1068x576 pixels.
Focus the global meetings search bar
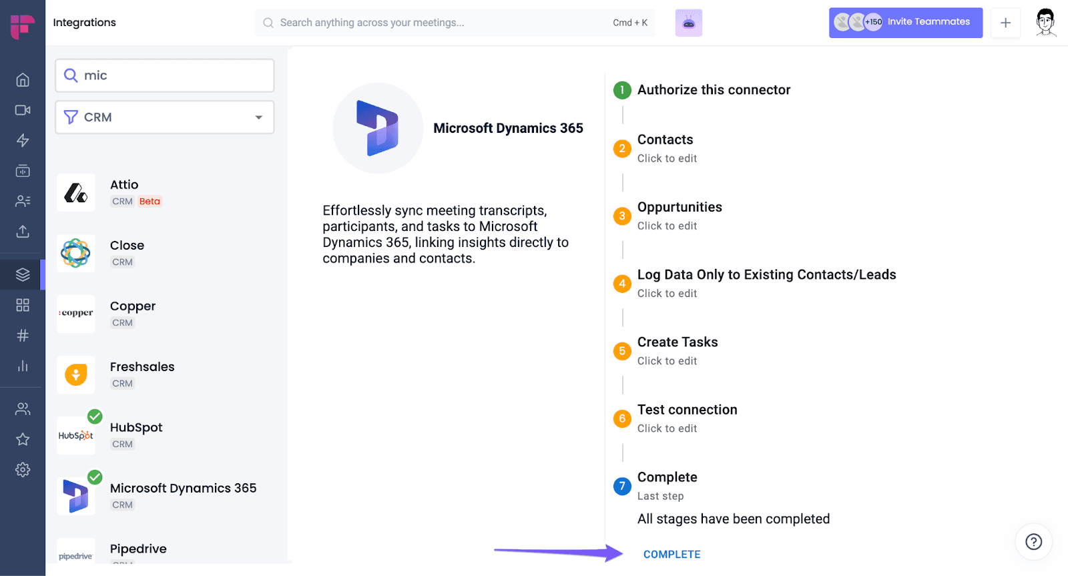455,23
